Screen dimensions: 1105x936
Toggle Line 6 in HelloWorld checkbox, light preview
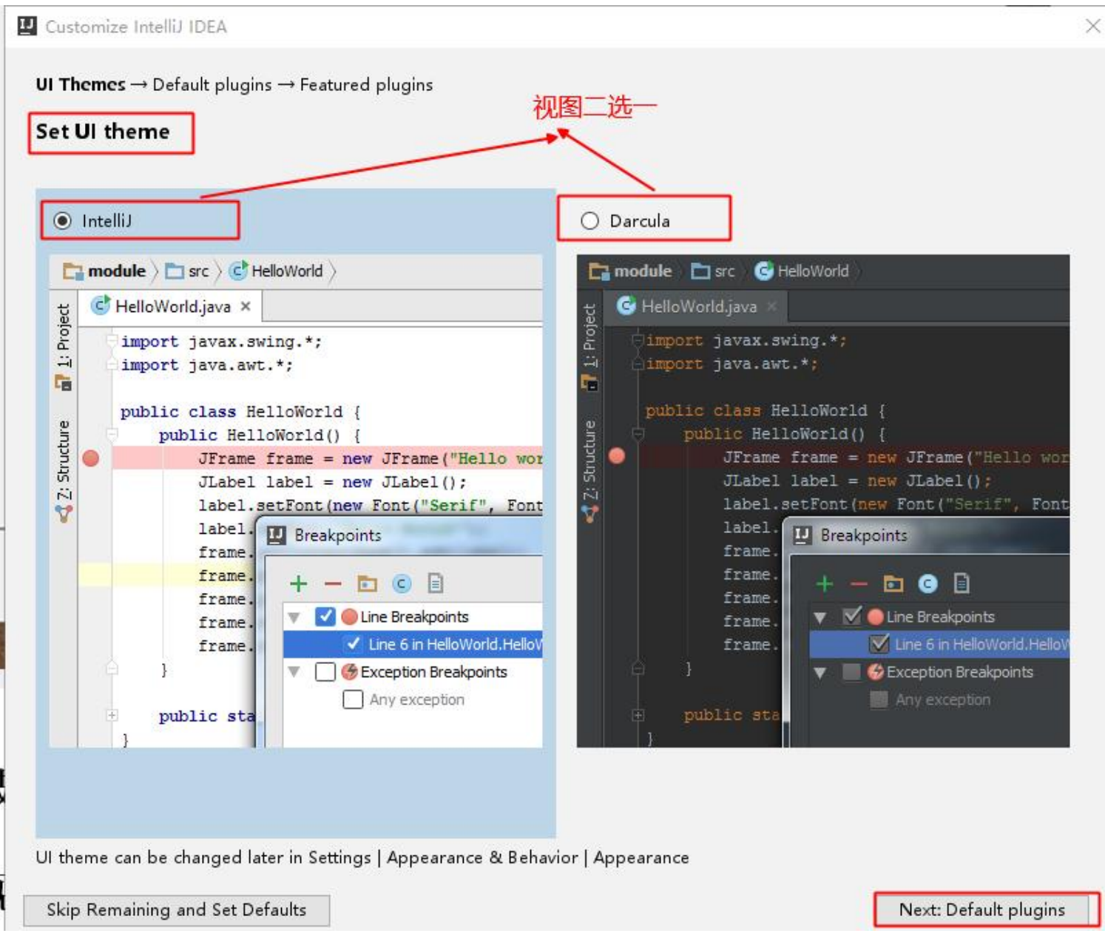tap(353, 644)
